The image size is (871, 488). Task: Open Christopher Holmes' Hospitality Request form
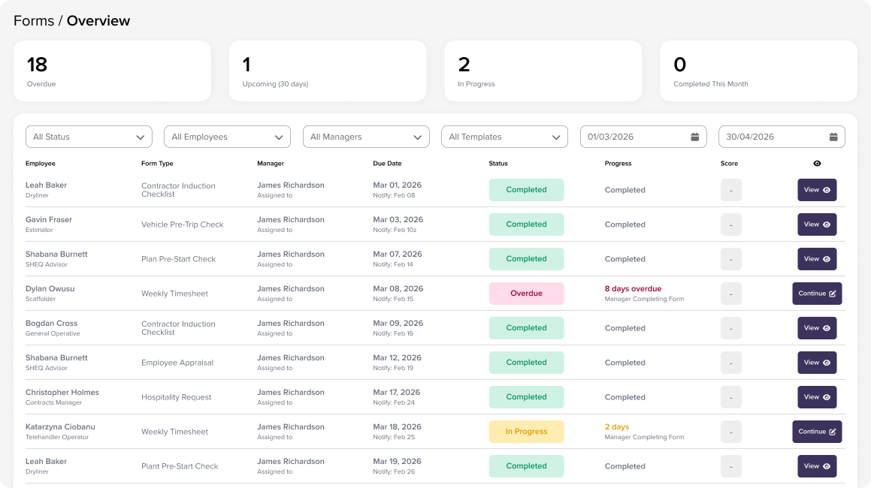tap(816, 397)
